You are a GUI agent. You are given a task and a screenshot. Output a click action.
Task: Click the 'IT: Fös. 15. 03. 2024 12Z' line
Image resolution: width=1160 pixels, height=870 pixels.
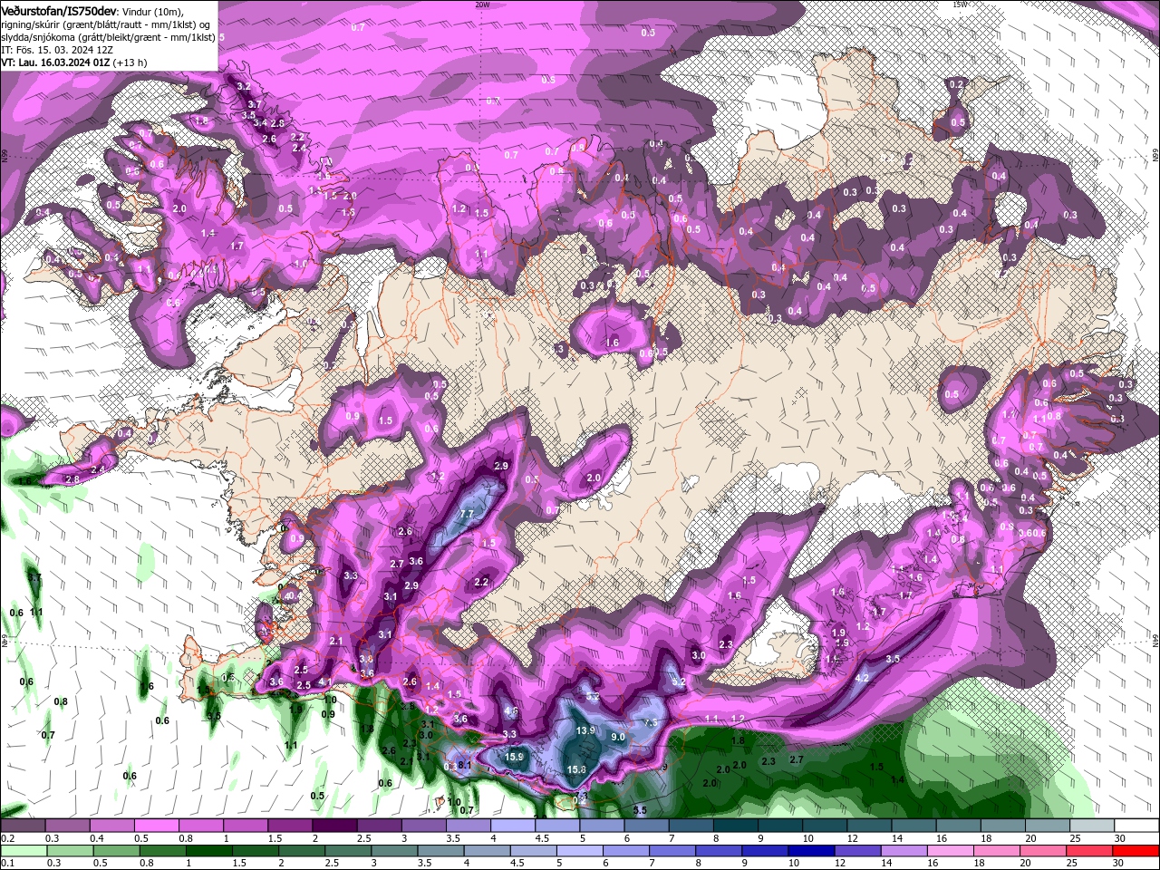(x=56, y=50)
